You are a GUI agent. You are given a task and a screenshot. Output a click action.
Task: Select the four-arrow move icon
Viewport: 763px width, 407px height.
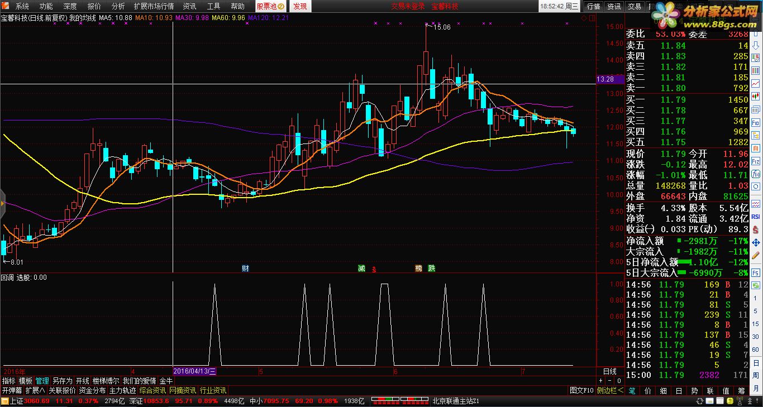(x=756, y=242)
